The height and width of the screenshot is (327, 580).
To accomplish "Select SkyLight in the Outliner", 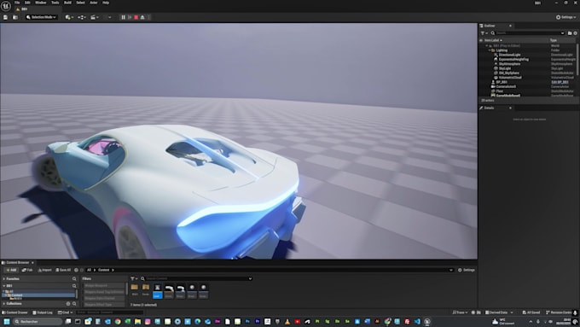I will tap(505, 68).
